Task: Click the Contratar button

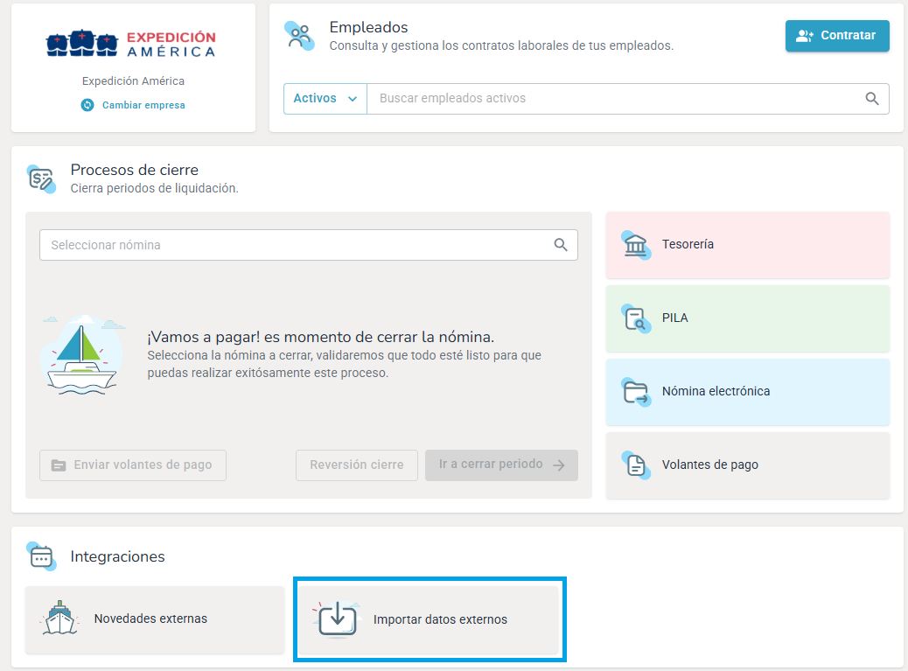Action: (x=837, y=36)
